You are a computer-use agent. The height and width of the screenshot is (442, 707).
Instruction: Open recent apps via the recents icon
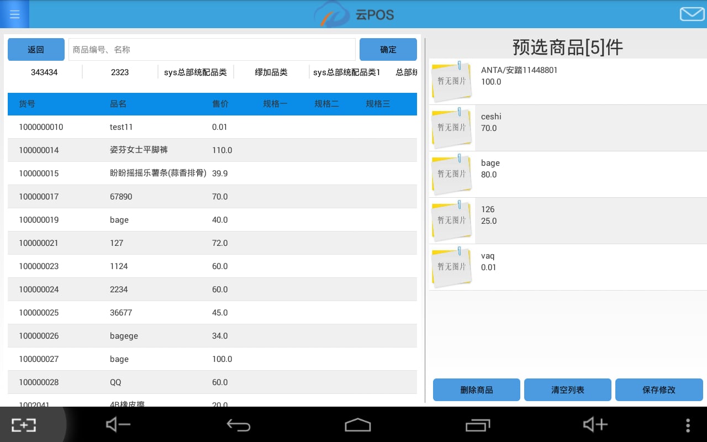coord(478,425)
